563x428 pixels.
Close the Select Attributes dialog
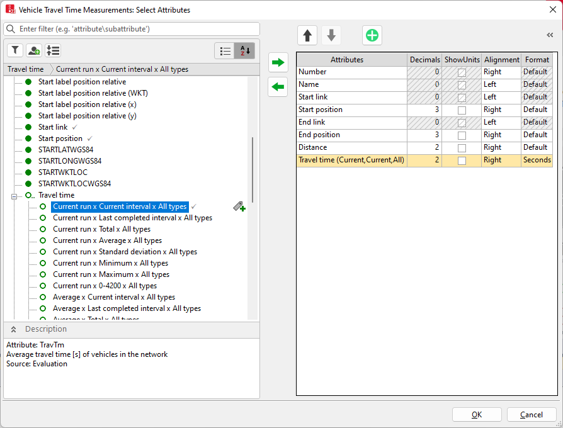(553, 9)
